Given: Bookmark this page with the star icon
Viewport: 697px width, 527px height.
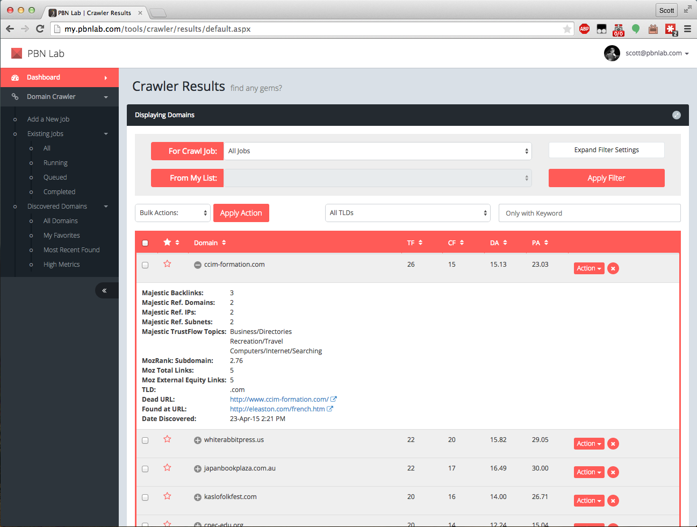Looking at the screenshot, I should tap(567, 29).
